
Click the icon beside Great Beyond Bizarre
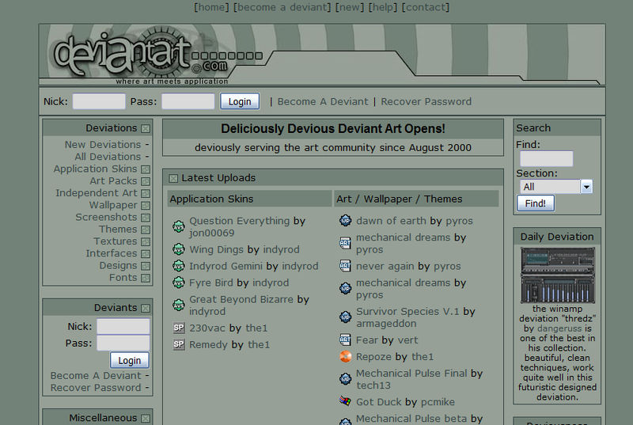pos(179,305)
